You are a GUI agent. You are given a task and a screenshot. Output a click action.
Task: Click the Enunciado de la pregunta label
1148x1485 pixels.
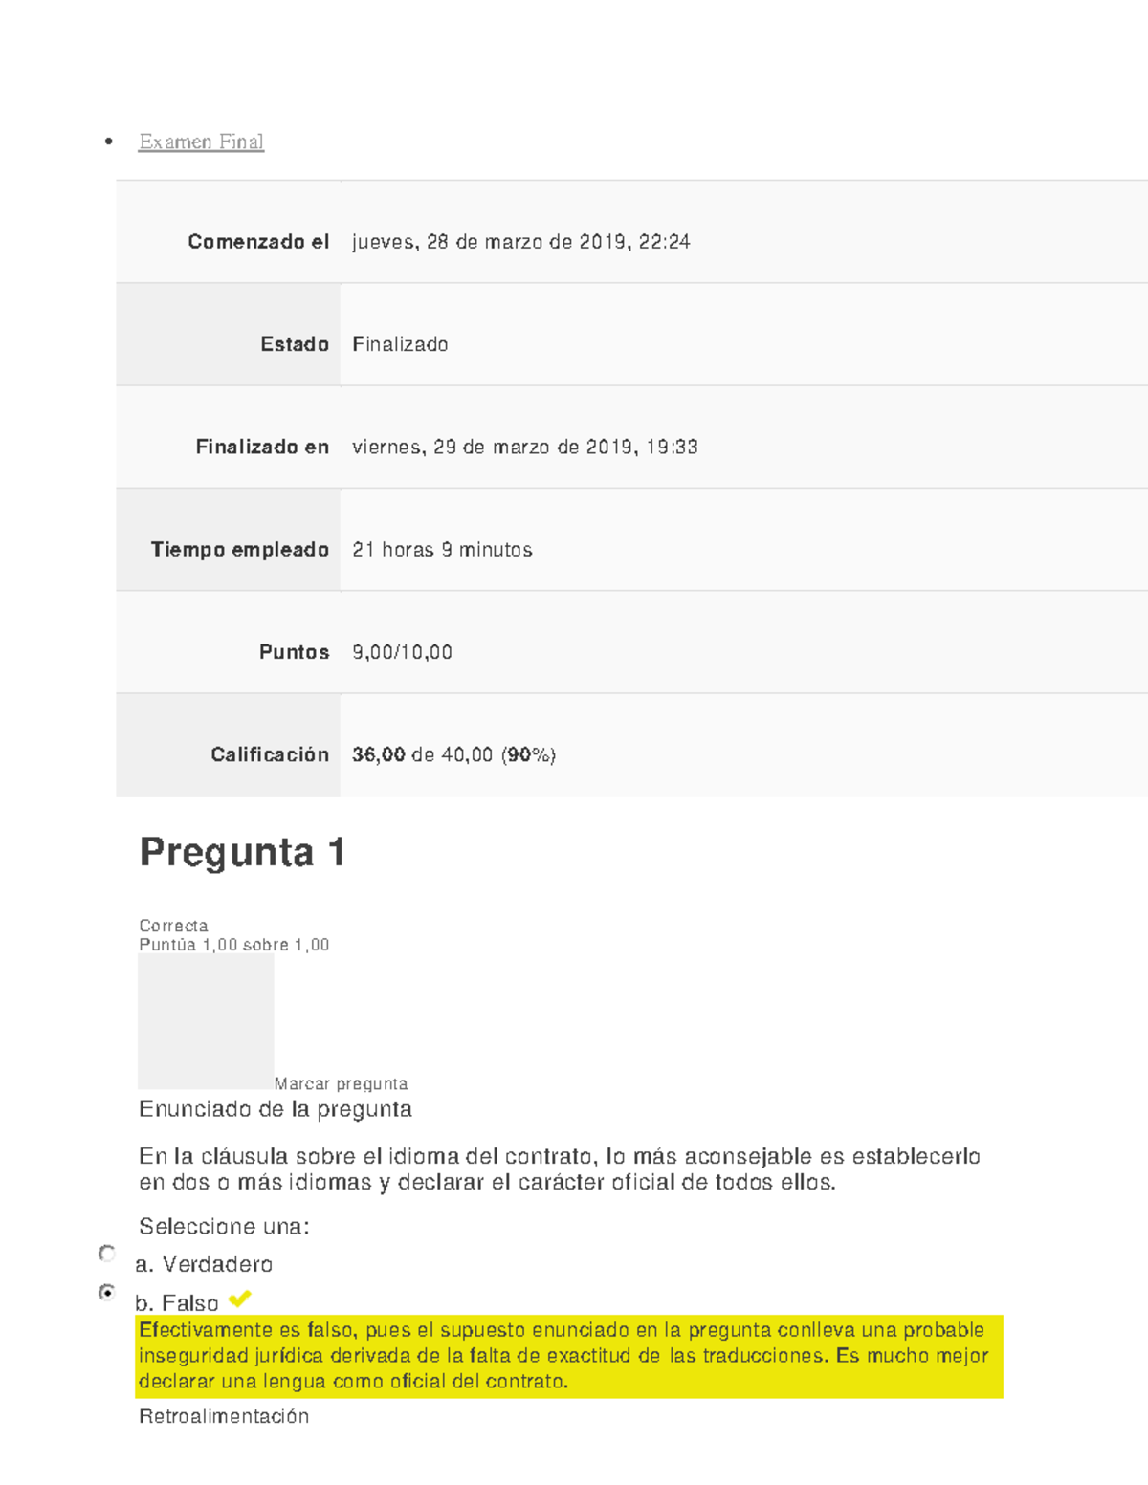click(x=276, y=1110)
